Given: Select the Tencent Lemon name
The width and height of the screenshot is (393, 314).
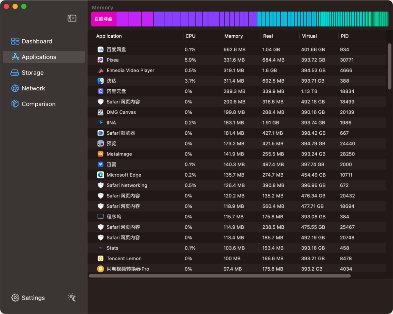Looking at the screenshot, I should (124, 259).
